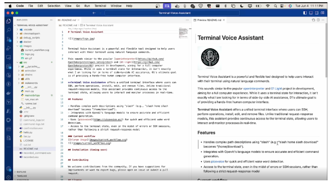
Task: Open the Terminal menu
Action: point(100,6)
